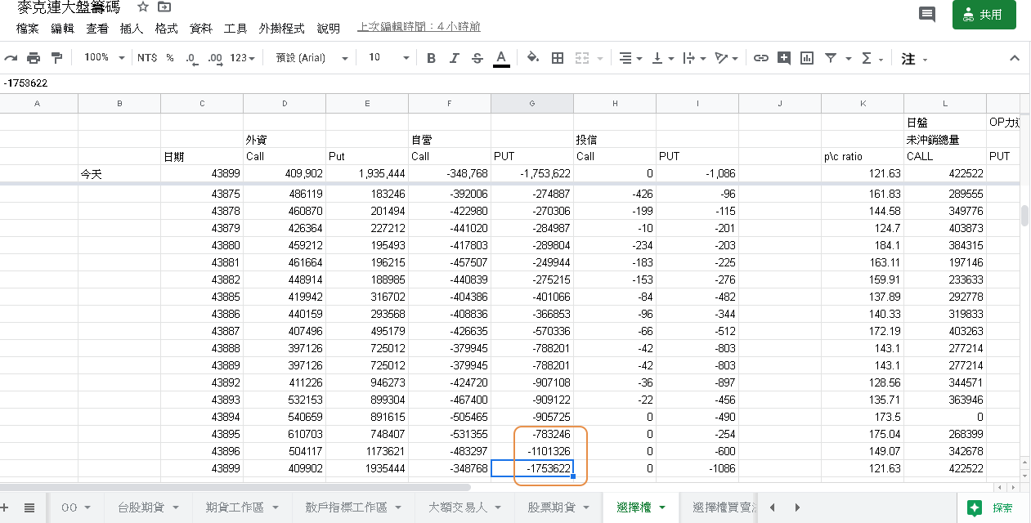
Task: Toggle italic formatting
Action: (x=455, y=58)
